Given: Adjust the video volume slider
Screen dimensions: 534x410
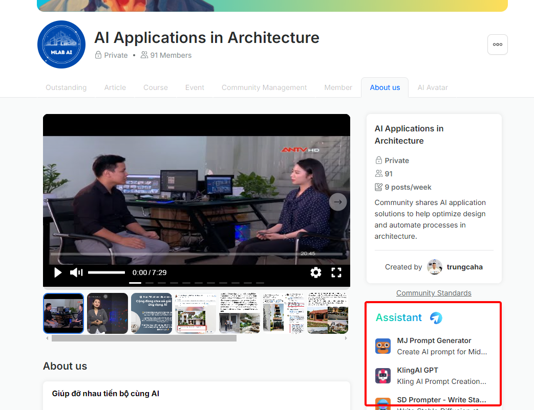Looking at the screenshot, I should (x=106, y=272).
